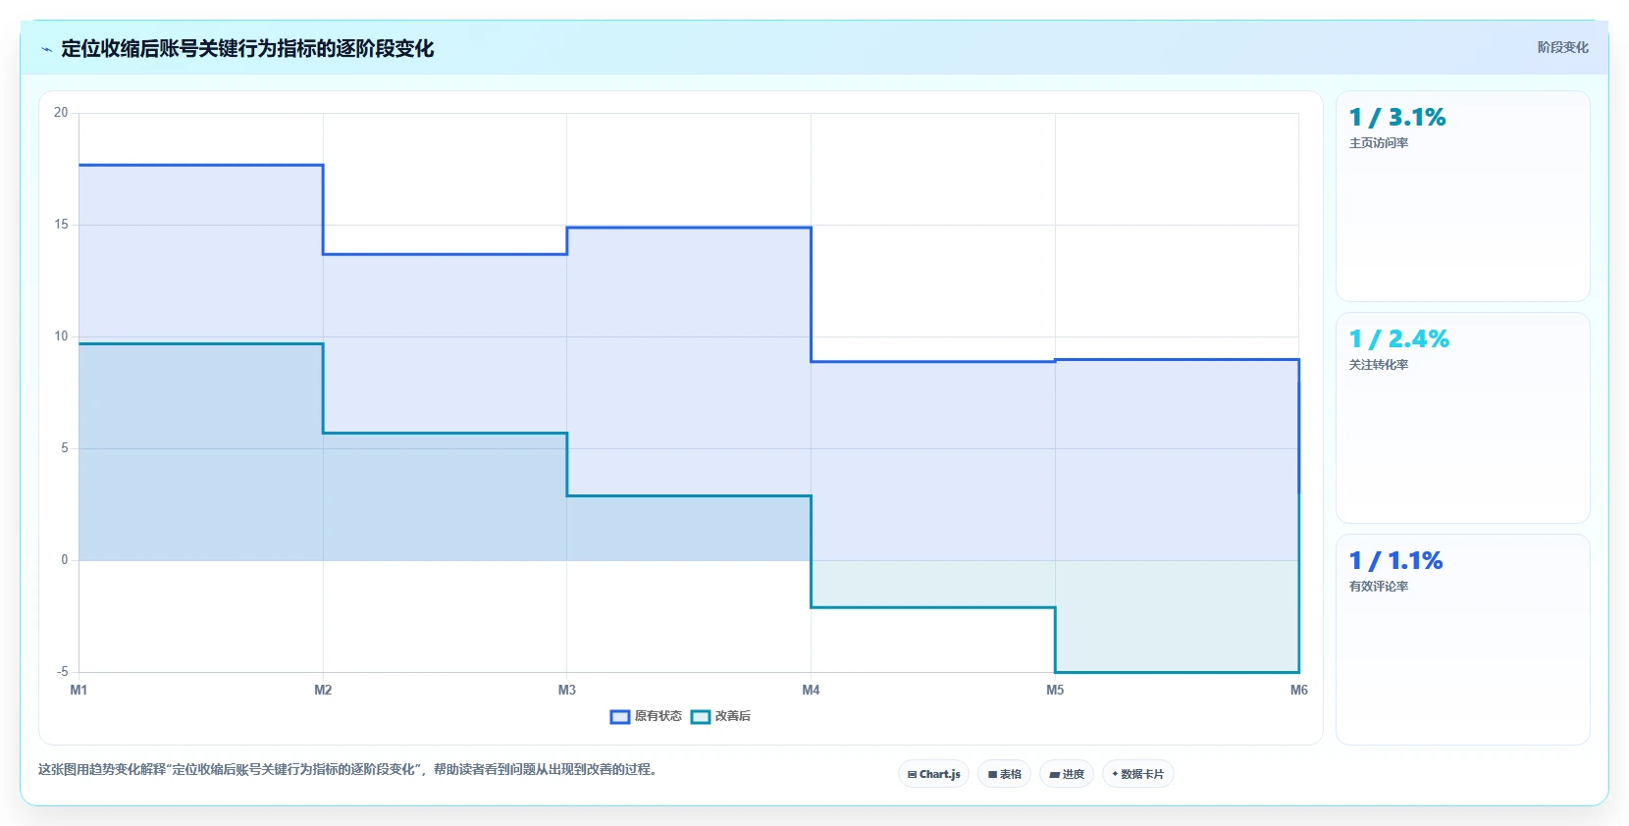Viewport: 1629px width, 826px height.
Task: Open the 有效评论率 1.1% card
Action: tap(1462, 640)
